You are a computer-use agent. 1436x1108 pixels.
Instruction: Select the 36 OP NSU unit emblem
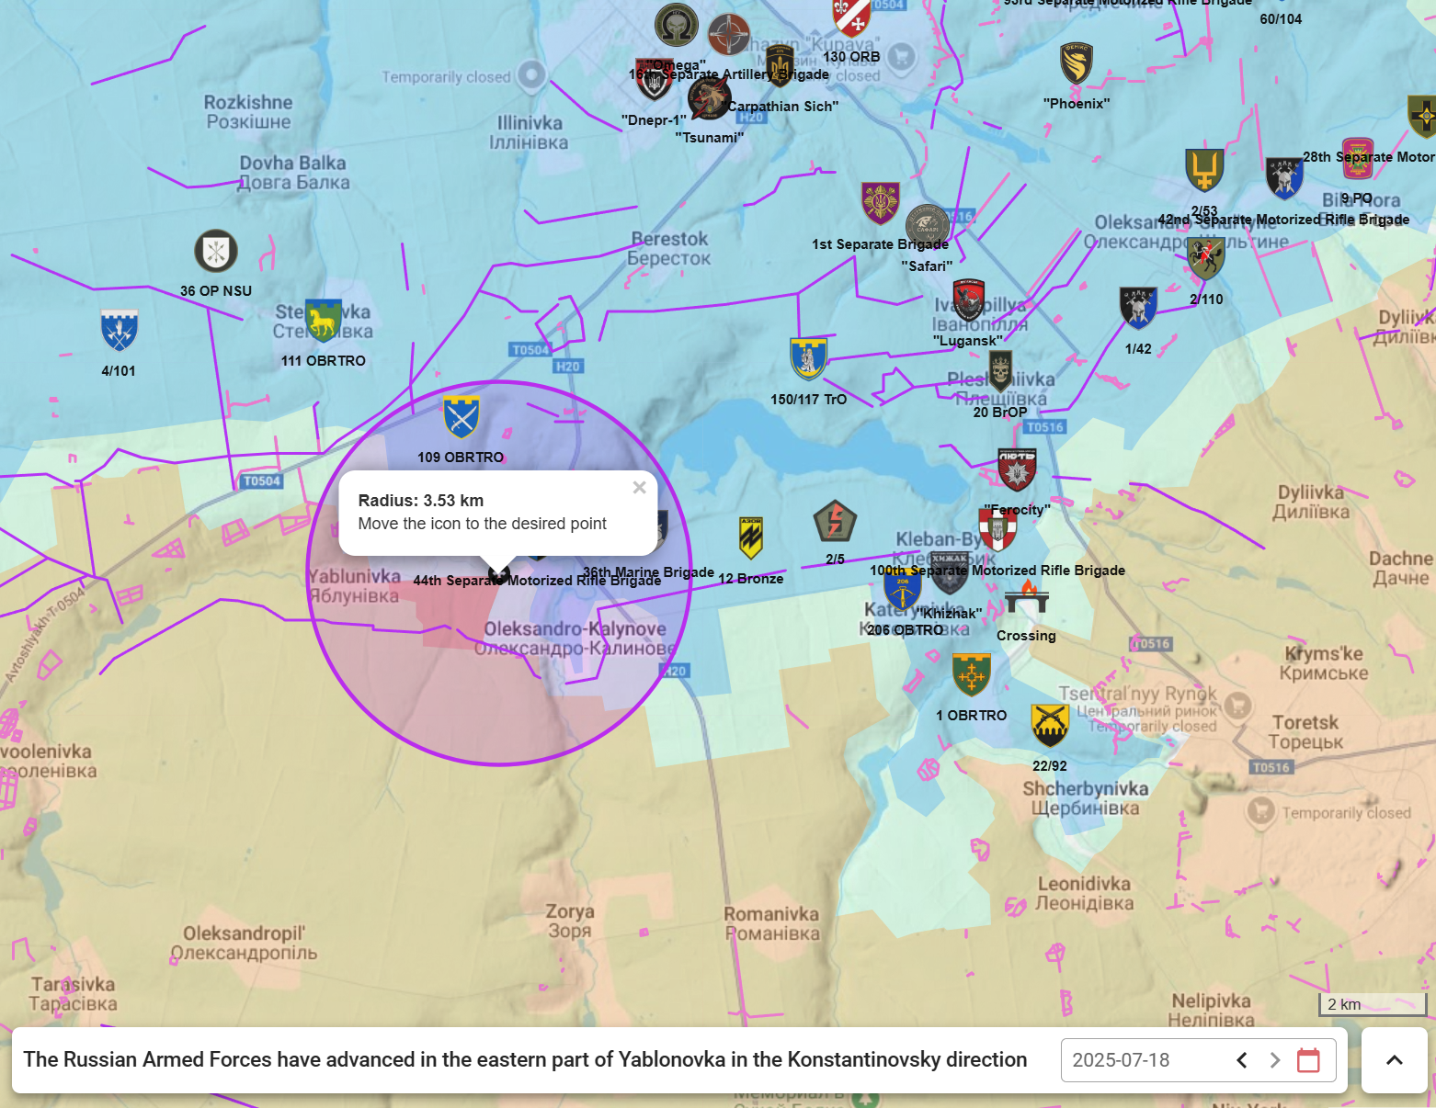point(216,252)
